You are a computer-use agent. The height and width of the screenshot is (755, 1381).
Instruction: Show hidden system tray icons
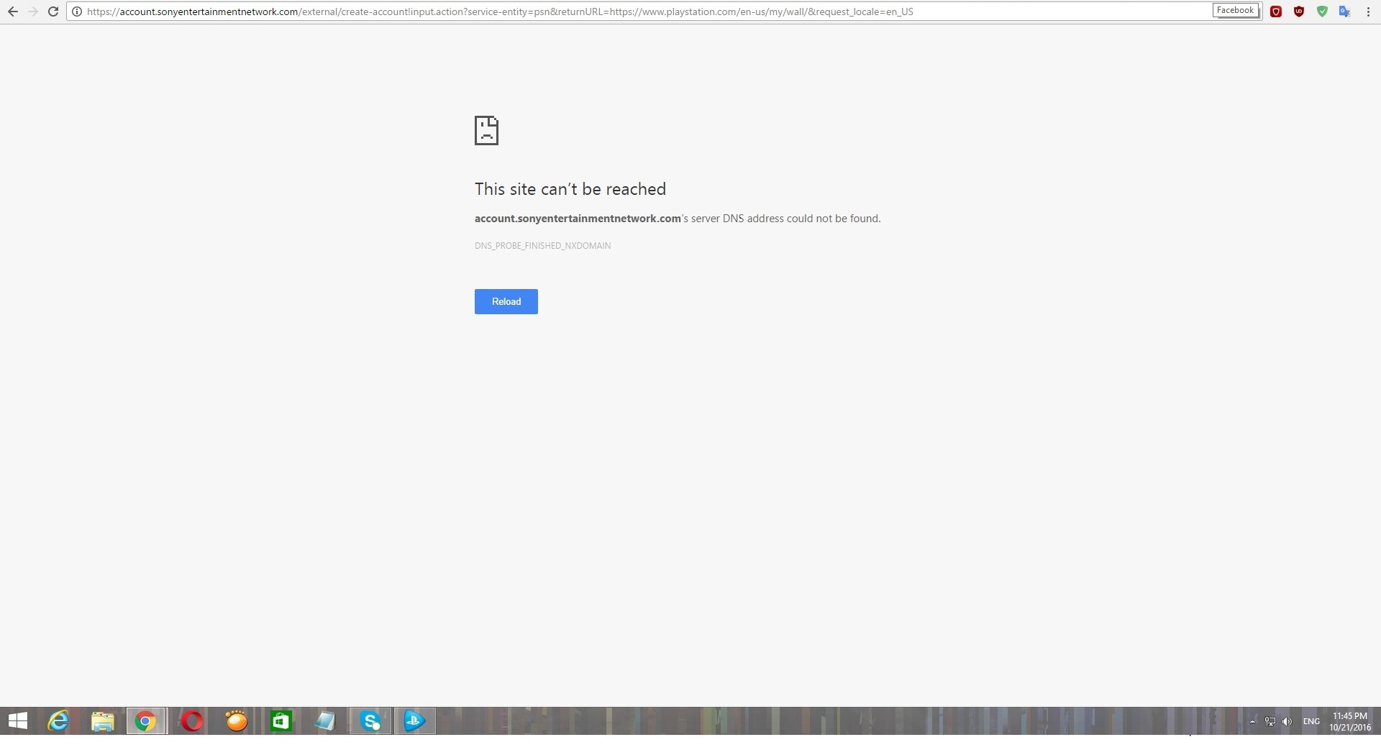[x=1252, y=721]
